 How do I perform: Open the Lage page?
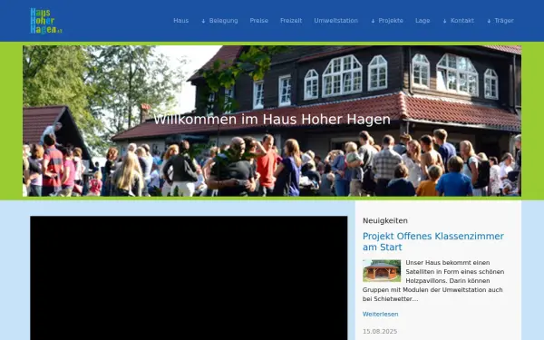pos(423,21)
